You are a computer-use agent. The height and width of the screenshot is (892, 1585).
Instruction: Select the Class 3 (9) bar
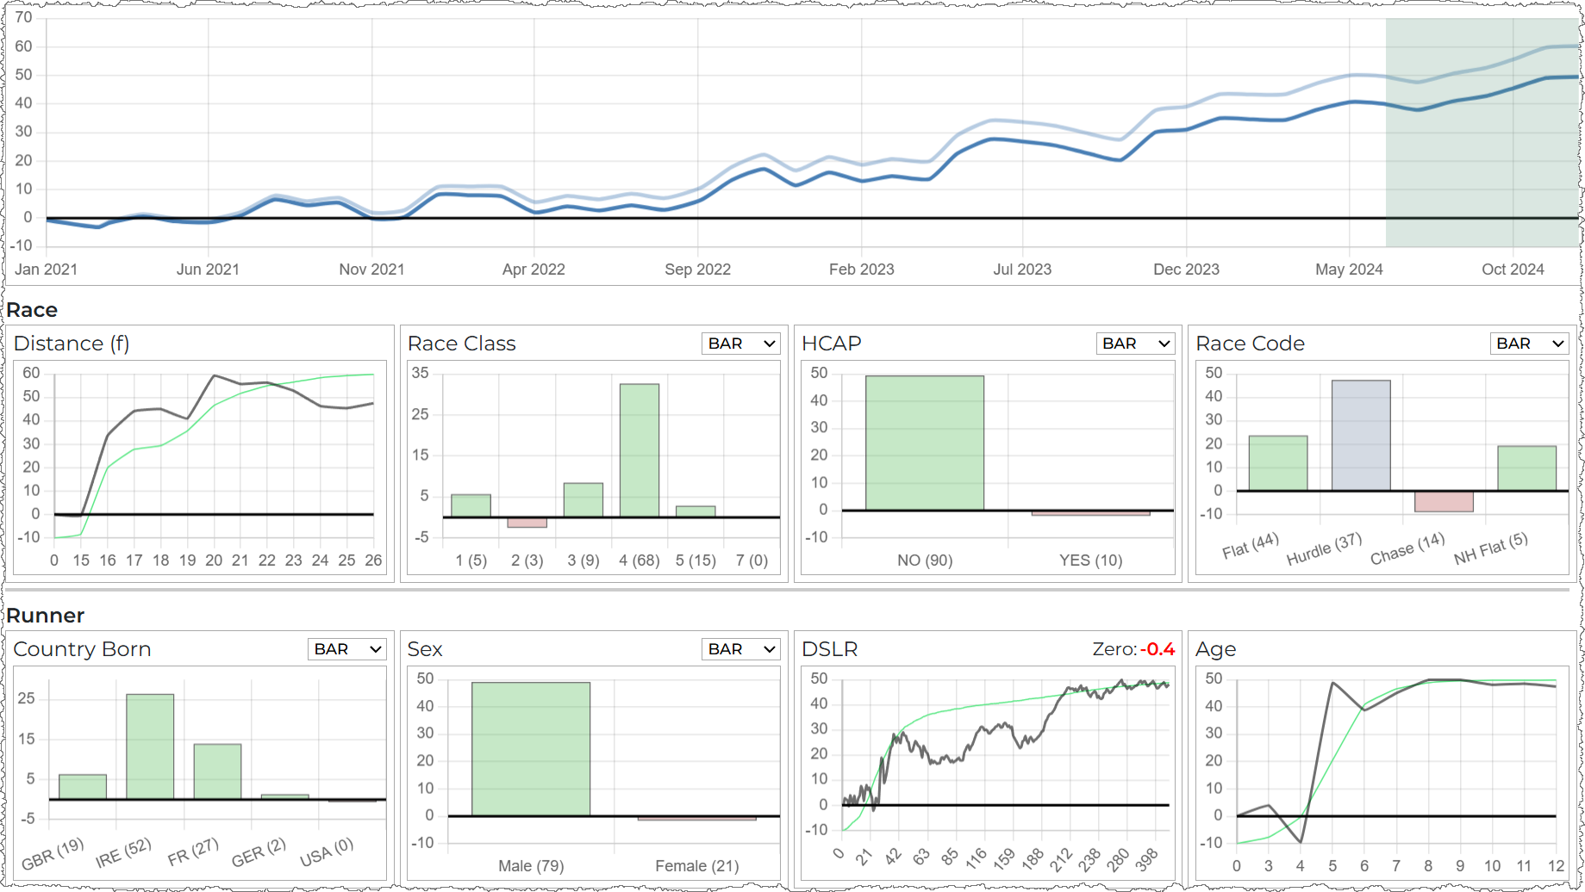(583, 500)
